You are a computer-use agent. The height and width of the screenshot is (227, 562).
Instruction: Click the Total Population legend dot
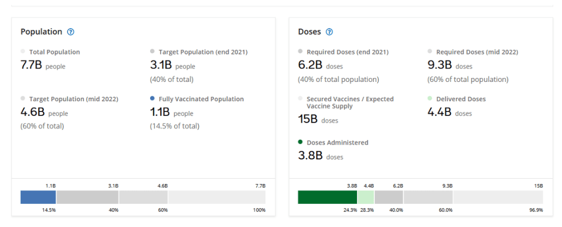(x=23, y=51)
